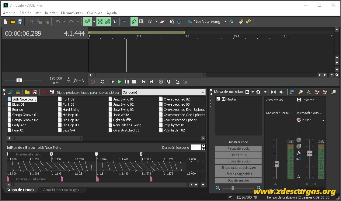Toggle lock envelopes to events button

[x=107, y=22]
